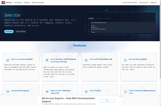Click the Smart Ranking rocket icon
The image size is (161, 106).
coord(47,60)
